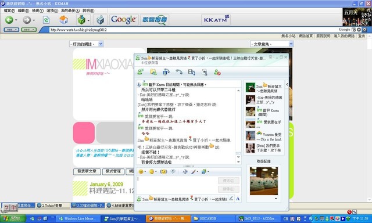372x223 pixels.
Task: Click the Refresh page icon in KKMAN
Action: coord(46,20)
